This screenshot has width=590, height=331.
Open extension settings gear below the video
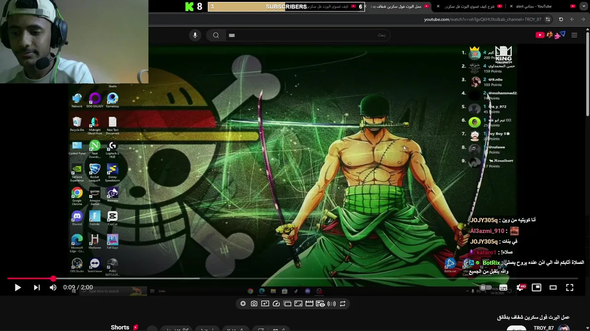(243, 303)
